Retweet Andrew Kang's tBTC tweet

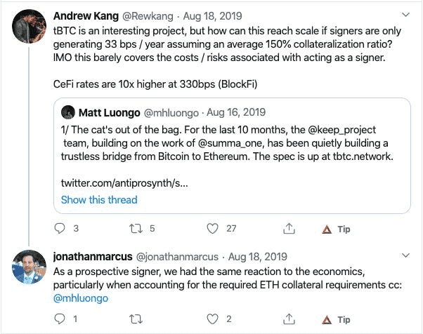(x=136, y=229)
